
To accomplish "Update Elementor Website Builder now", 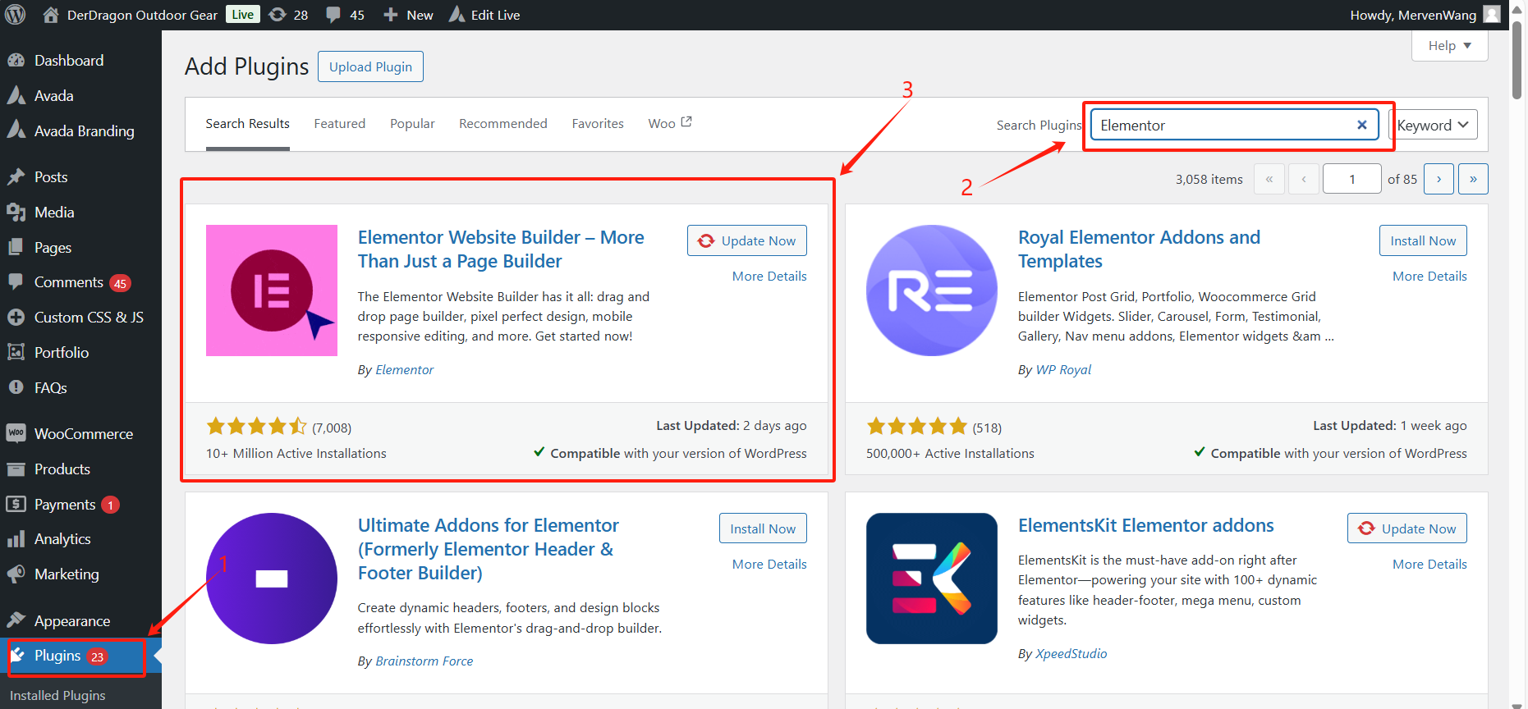I will 747,240.
